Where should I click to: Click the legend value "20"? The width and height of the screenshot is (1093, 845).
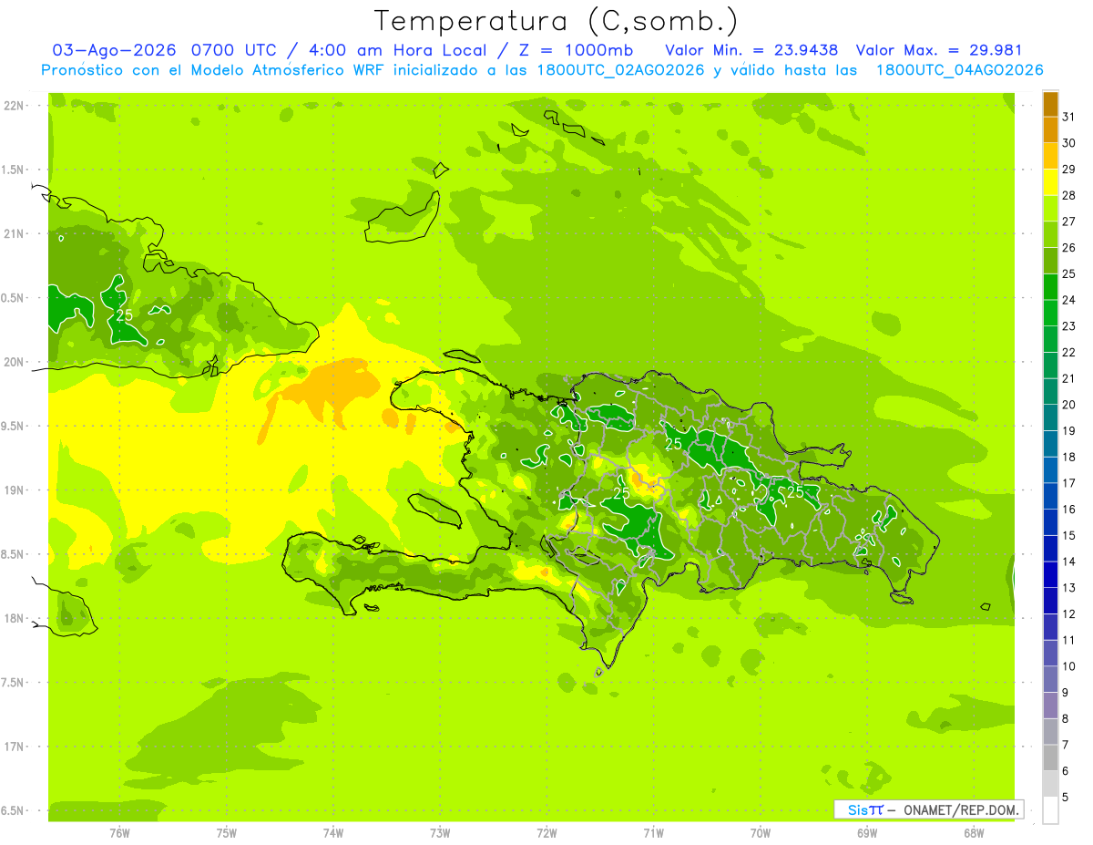(x=1068, y=405)
